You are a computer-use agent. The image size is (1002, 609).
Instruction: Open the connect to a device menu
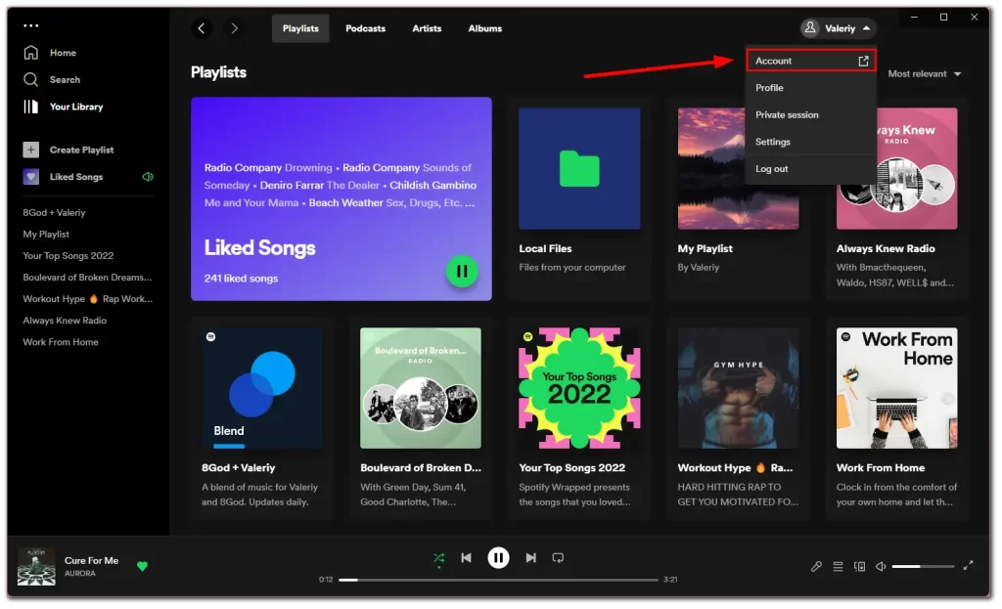coord(859,566)
